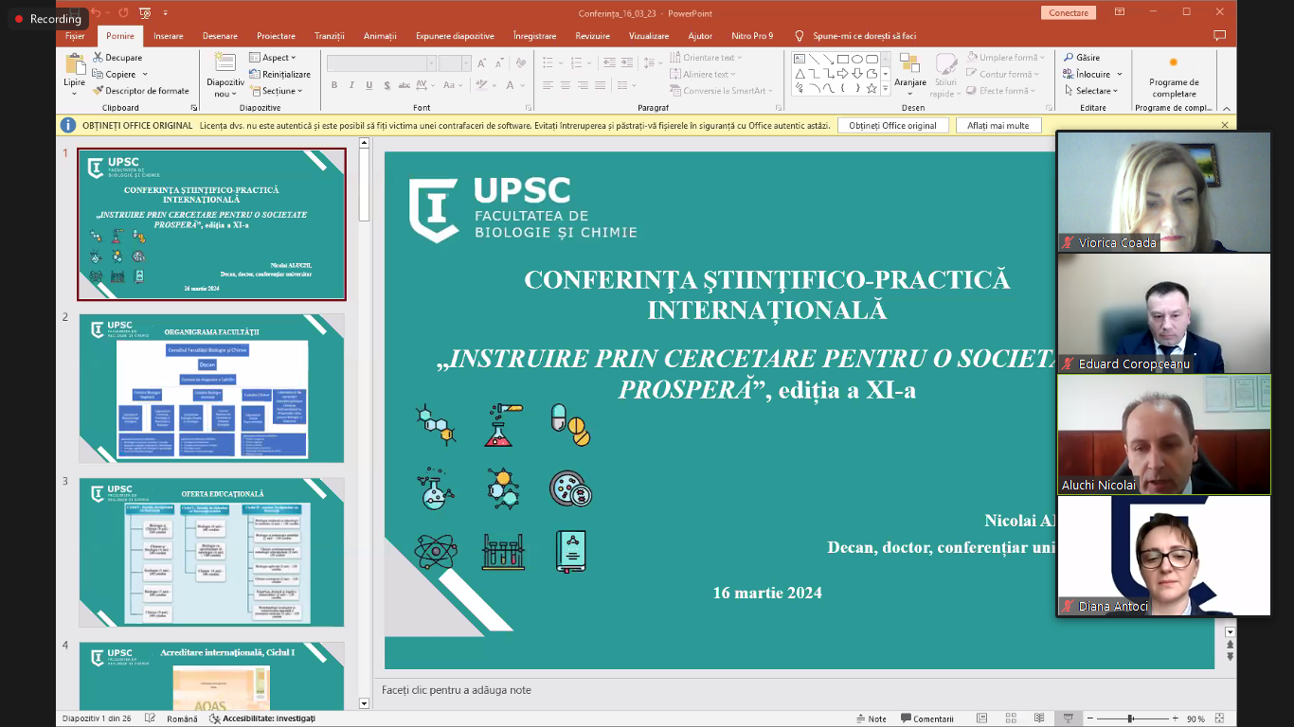Toggle the Comentarii pane
Image resolution: width=1294 pixels, height=727 pixels.
(926, 718)
